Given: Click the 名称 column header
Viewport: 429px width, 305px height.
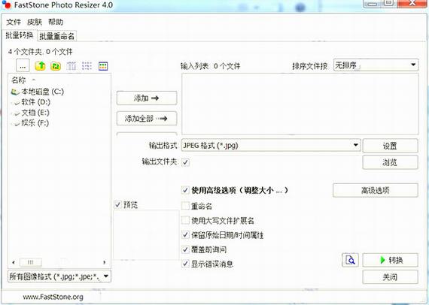Looking at the screenshot, I should click(x=19, y=80).
